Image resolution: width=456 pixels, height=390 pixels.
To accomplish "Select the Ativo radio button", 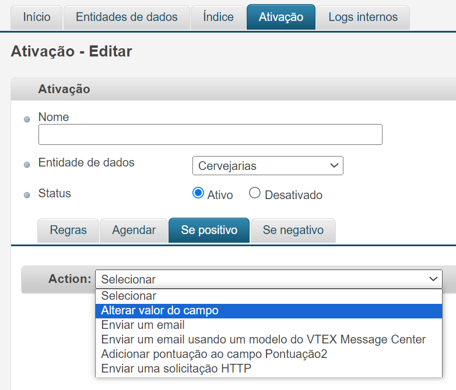I will tap(198, 194).
